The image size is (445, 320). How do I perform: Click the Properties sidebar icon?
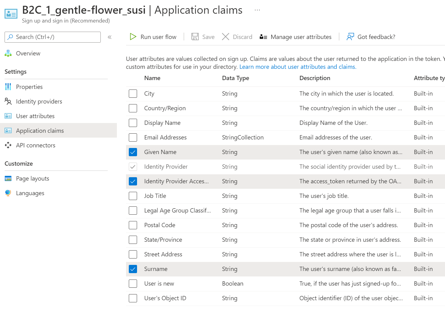[8, 87]
